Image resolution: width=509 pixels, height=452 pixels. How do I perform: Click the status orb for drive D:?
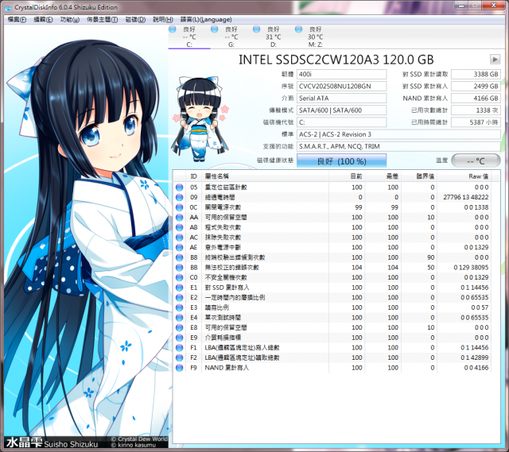256,29
